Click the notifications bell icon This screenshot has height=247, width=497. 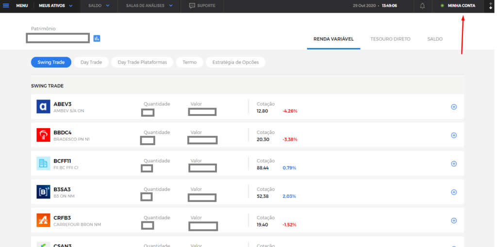pos(423,6)
